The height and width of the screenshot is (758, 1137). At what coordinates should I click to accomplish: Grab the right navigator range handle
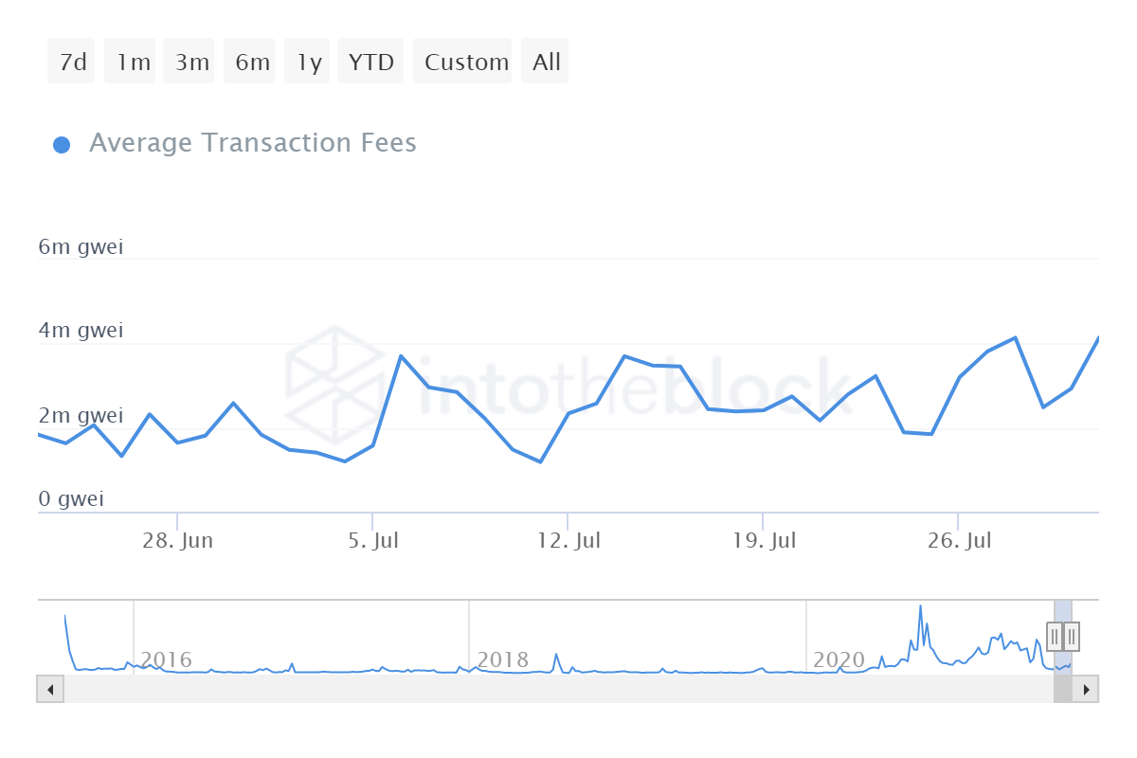(1071, 636)
